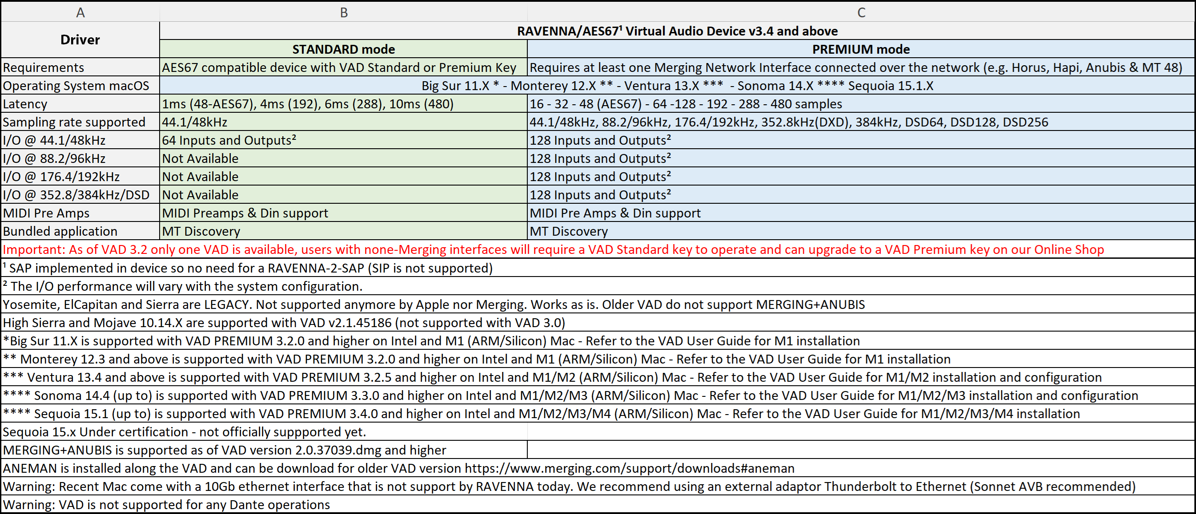This screenshot has width=1196, height=514.
Task: Click the I/O @ 352.8/384kHz/DSD label
Action: (80, 195)
